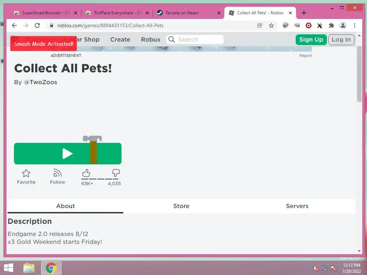Click the Smash Mode Activated banner
Screen dimensions: 367x275
(x=43, y=44)
